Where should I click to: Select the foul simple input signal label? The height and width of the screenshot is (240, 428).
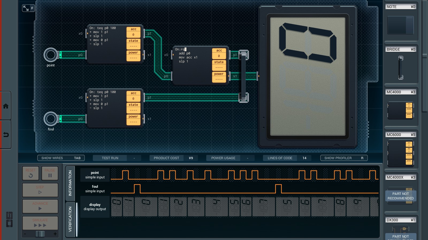click(x=95, y=189)
